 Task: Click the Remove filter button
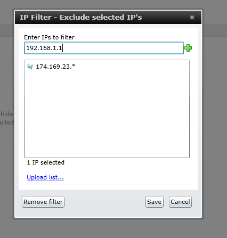tap(43, 202)
